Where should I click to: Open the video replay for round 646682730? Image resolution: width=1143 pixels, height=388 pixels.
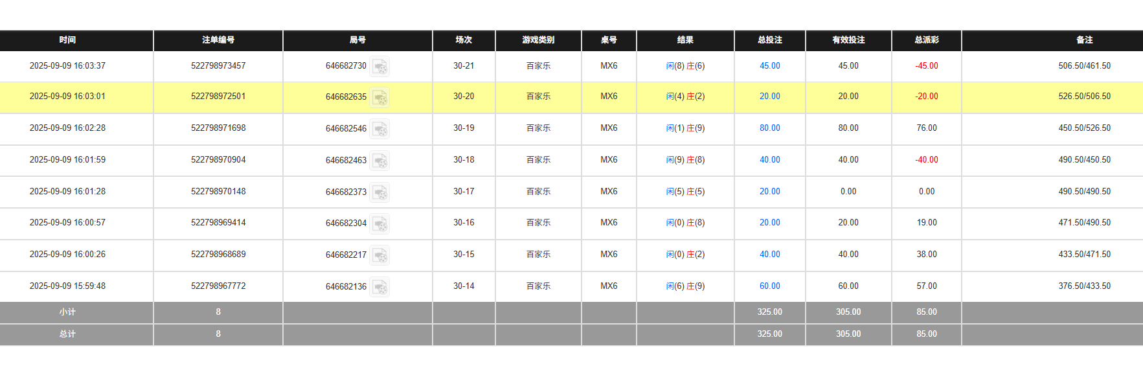click(x=381, y=67)
